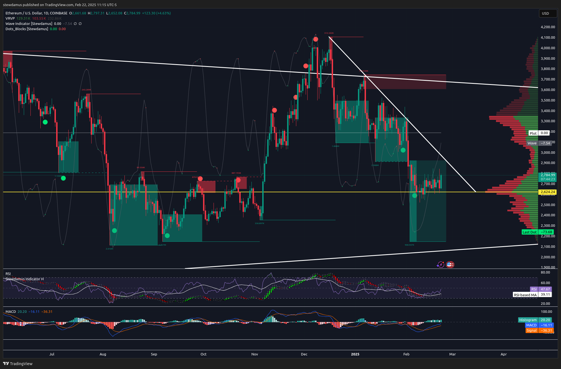Click the high price value 2,797.31
The image size is (561, 369).
point(97,13)
